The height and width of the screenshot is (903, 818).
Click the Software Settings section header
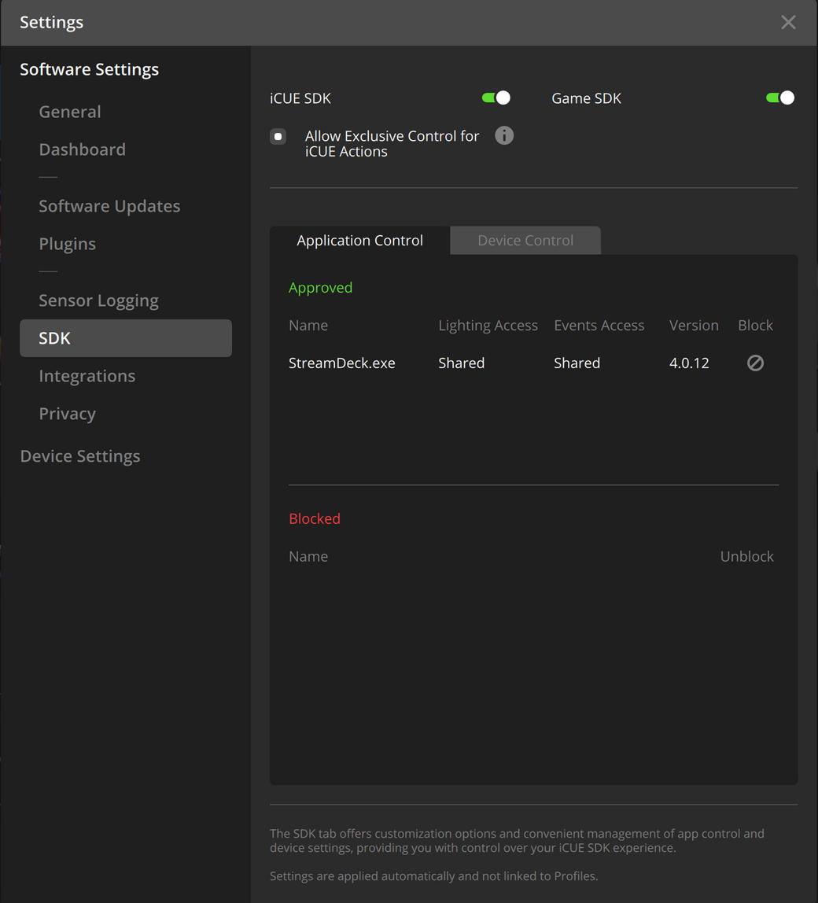pyautogui.click(x=89, y=69)
